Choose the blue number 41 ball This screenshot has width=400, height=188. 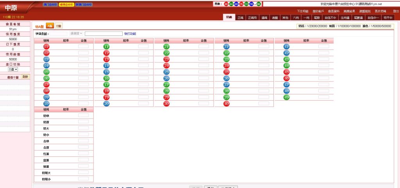click(x=286, y=46)
